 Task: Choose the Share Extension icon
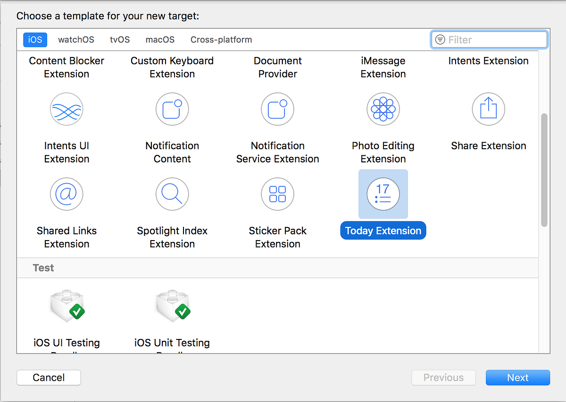click(488, 109)
